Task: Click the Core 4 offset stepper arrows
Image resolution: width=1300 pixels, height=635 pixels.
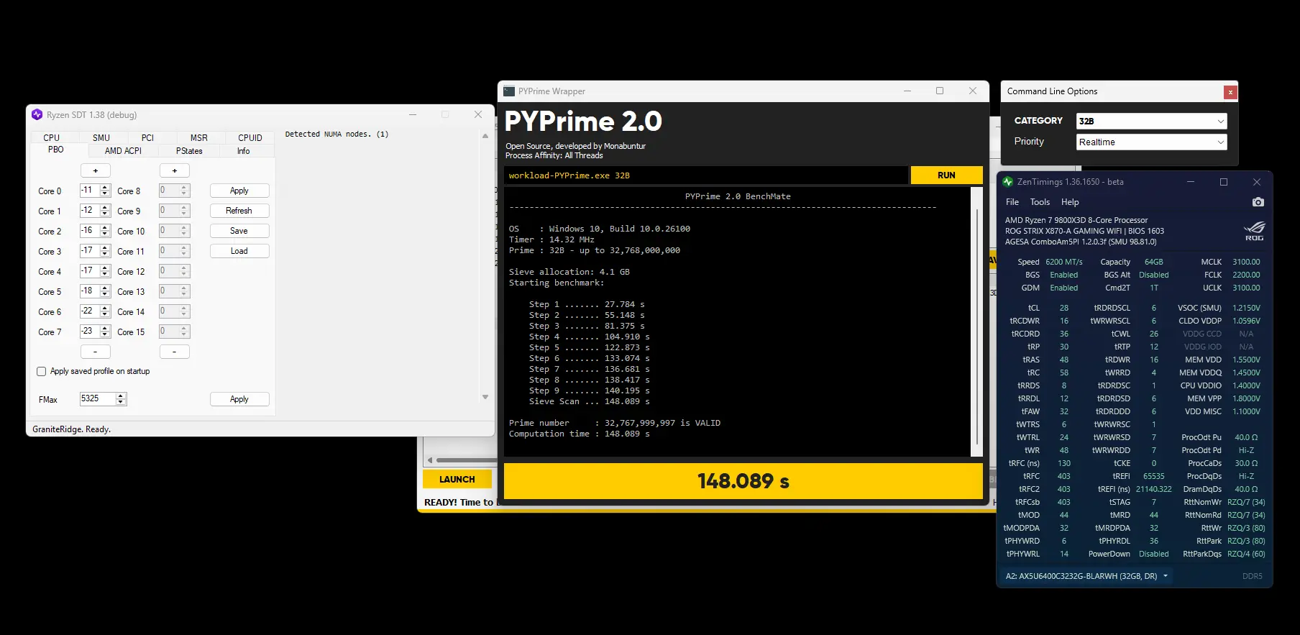Action: point(105,271)
